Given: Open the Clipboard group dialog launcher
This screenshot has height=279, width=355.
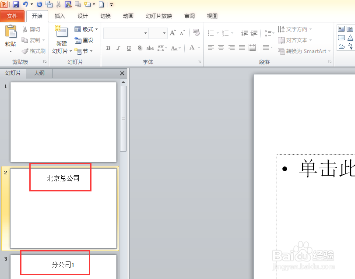Looking at the screenshot, I should (x=45, y=62).
